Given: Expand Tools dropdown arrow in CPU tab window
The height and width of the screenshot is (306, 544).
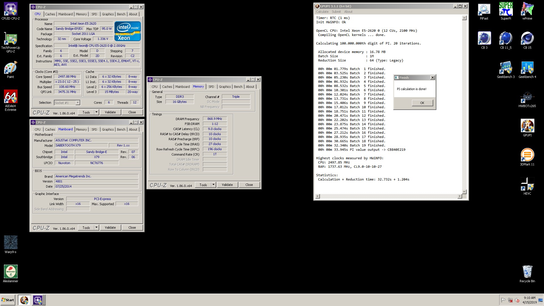Looking at the screenshot, I should 96,112.
